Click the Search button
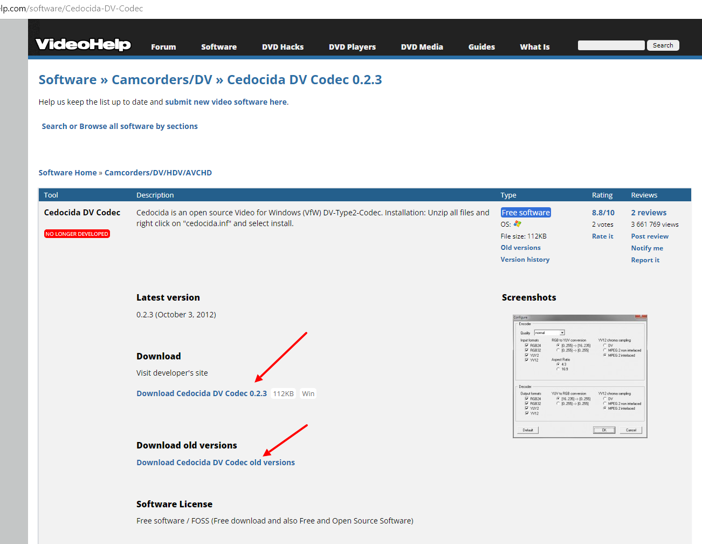 coord(663,45)
